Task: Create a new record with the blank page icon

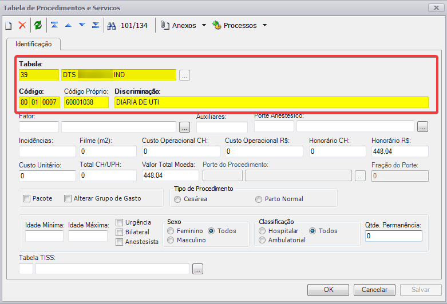Action: click(9, 26)
